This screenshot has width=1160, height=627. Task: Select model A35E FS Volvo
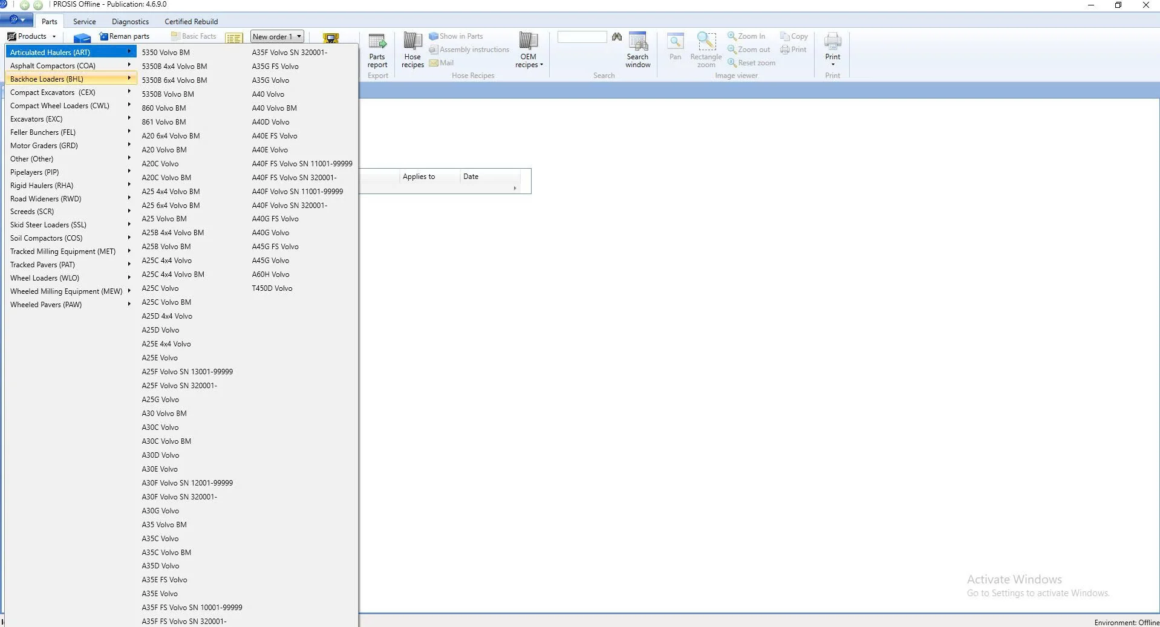point(165,580)
